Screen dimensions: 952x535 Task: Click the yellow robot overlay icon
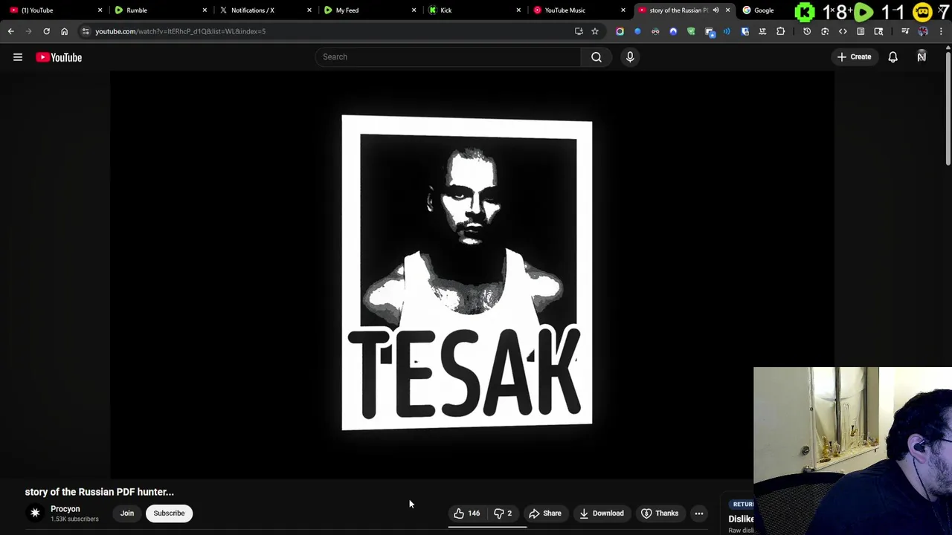[922, 12]
